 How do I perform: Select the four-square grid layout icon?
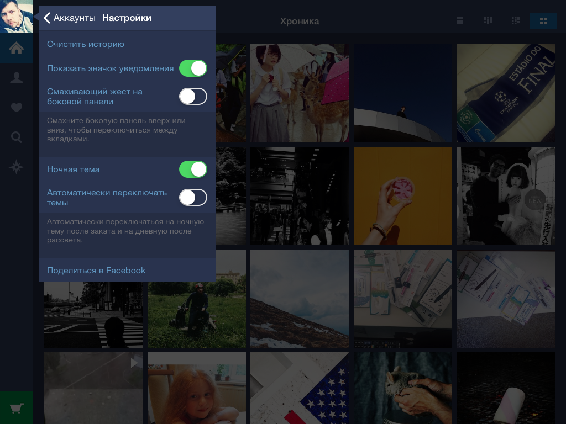tap(543, 22)
